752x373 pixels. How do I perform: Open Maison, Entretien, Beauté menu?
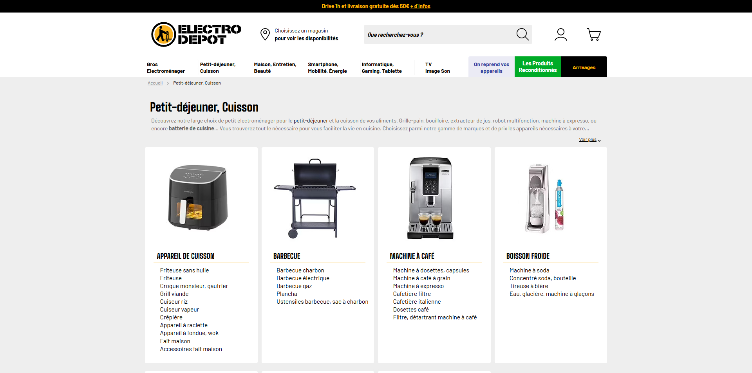pos(275,68)
